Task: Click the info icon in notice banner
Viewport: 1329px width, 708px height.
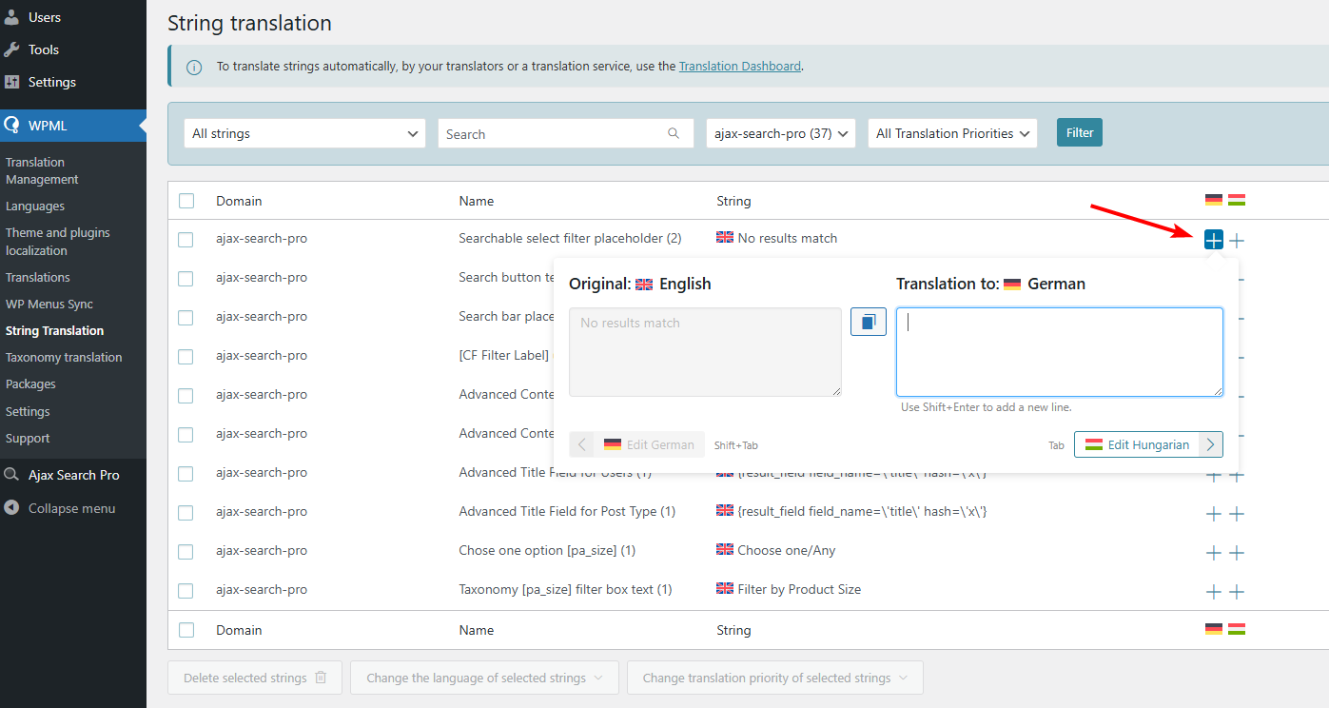Action: pos(194,67)
